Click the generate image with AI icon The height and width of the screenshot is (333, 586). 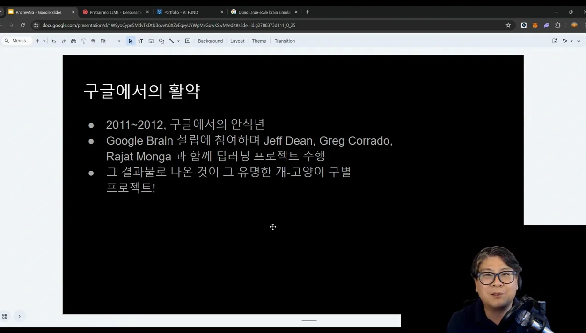tap(555, 41)
